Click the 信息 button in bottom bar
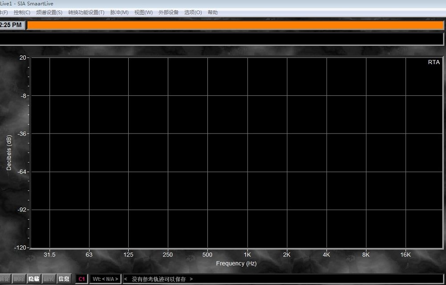 64,279
